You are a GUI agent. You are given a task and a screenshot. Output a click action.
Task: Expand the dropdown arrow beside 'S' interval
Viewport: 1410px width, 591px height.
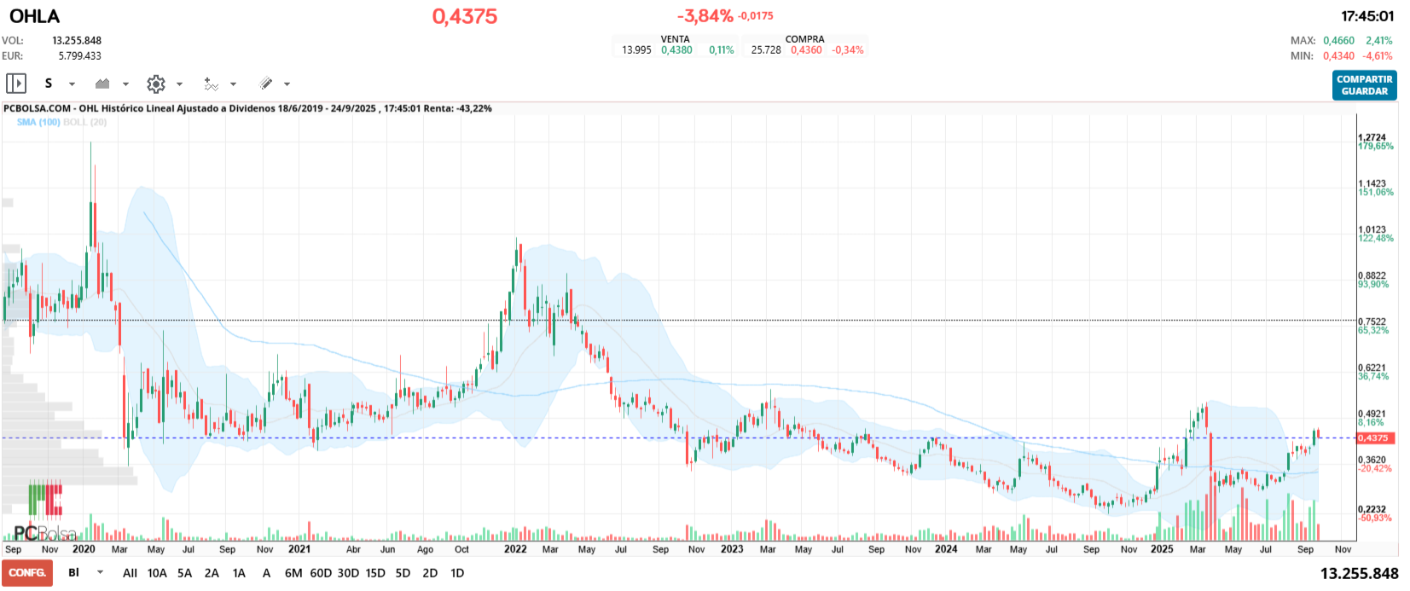point(72,84)
